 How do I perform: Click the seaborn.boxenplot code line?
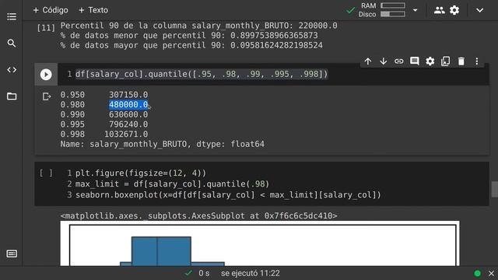coord(228,195)
